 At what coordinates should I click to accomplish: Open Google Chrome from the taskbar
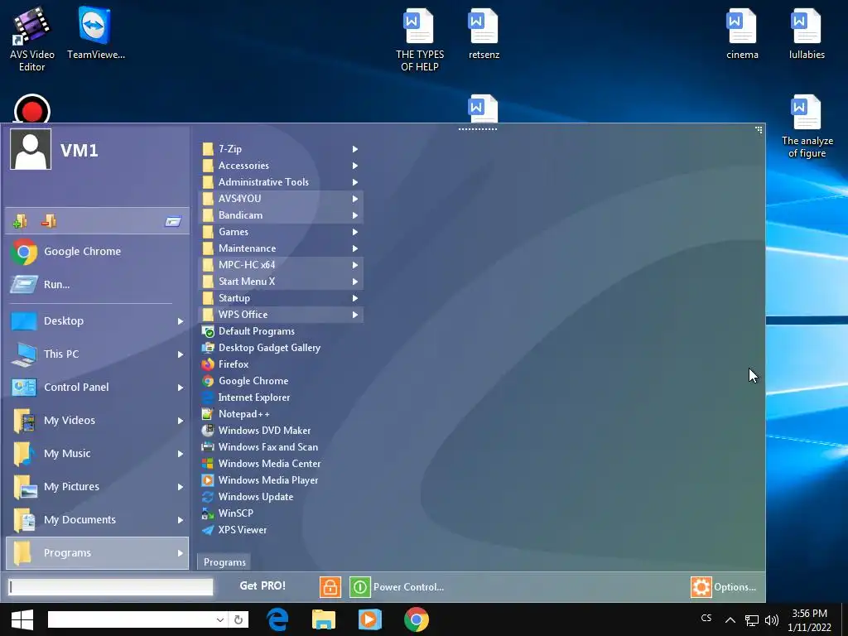[417, 619]
